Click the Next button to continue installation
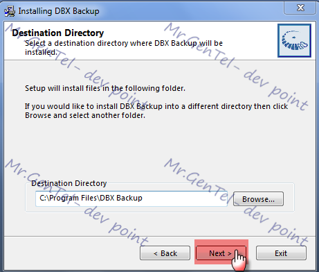The height and width of the screenshot is (272, 319). (x=221, y=253)
